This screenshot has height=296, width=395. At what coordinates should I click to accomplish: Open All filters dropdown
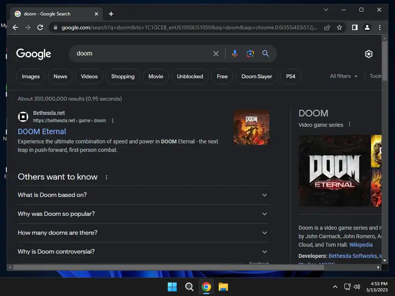tap(344, 76)
